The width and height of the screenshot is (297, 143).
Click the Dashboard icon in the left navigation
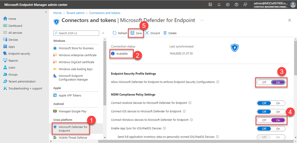pos(5,26)
